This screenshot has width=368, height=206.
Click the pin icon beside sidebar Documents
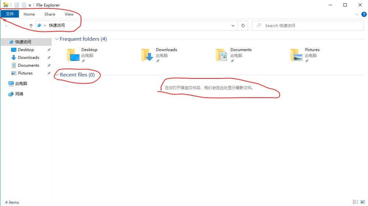point(49,66)
